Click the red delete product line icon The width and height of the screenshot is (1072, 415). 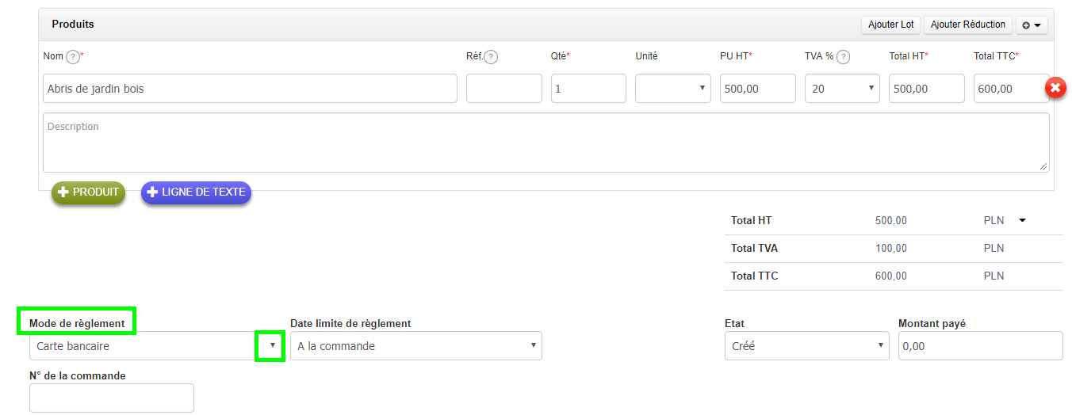click(x=1055, y=88)
